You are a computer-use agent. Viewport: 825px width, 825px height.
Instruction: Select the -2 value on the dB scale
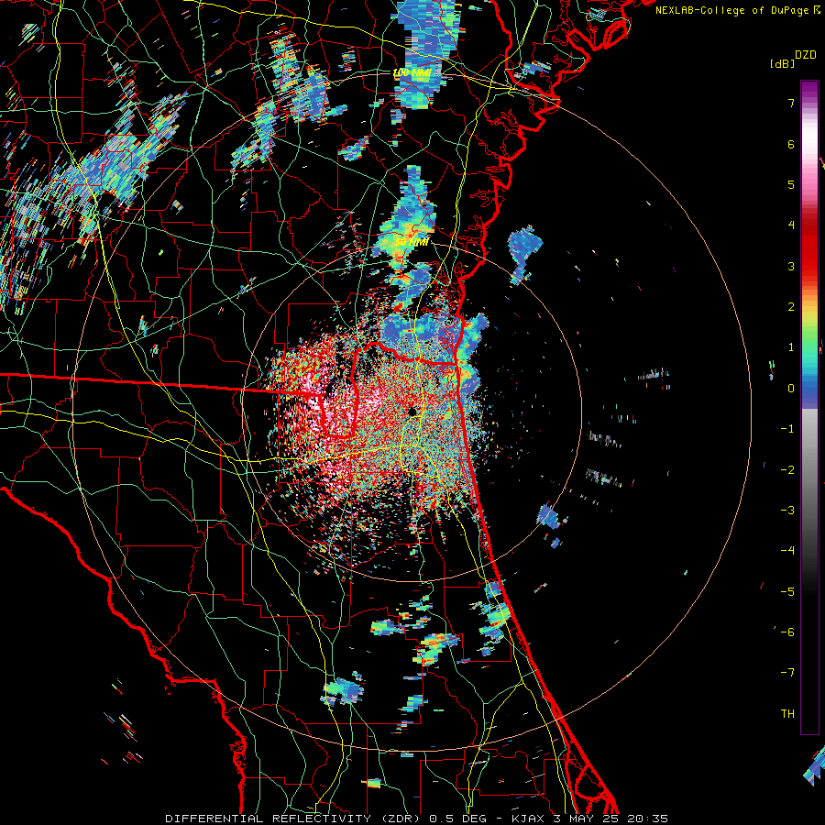[x=787, y=470]
